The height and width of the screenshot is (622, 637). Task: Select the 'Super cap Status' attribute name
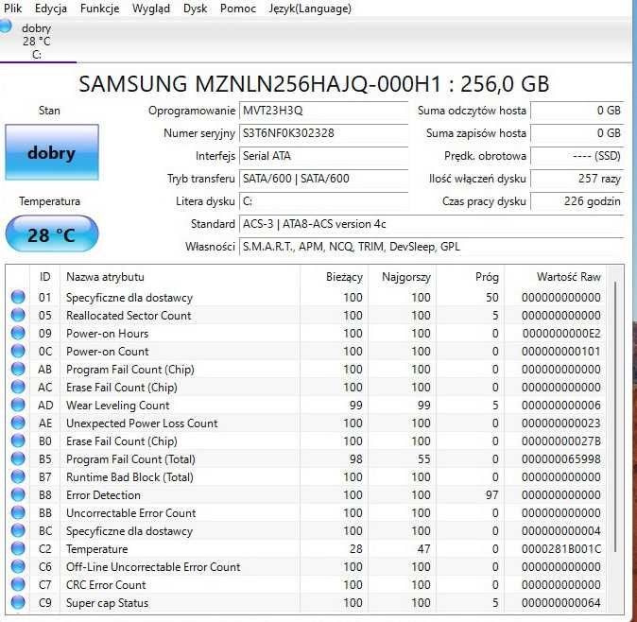click(107, 603)
